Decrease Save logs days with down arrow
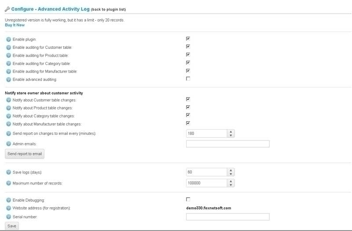 coord(231,174)
